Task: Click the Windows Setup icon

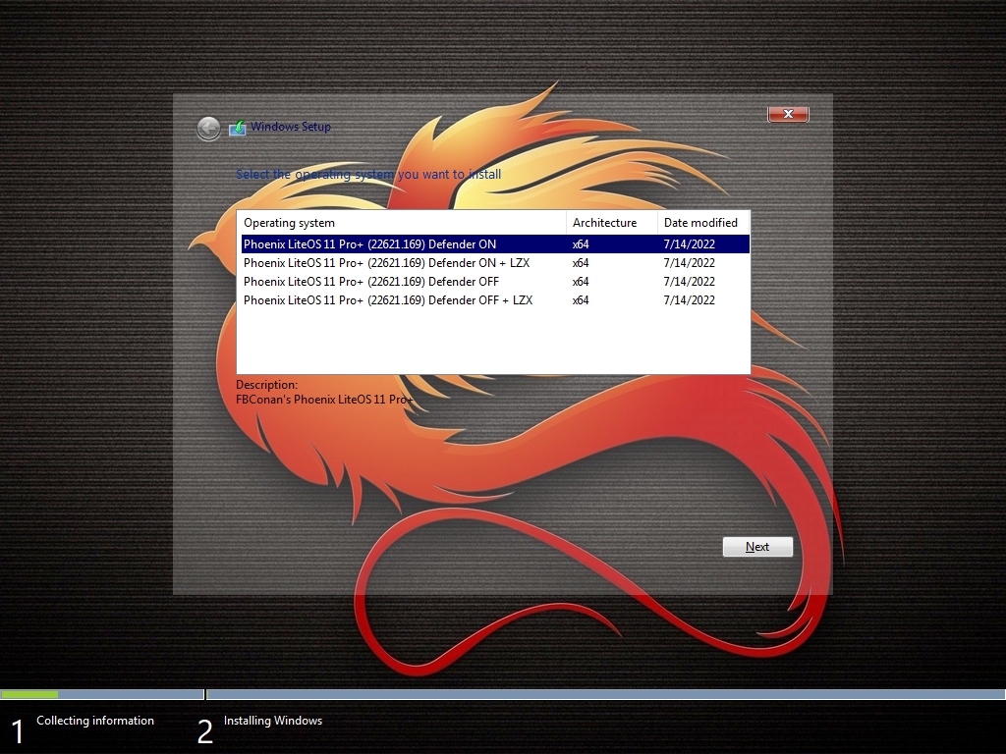Action: tap(238, 128)
